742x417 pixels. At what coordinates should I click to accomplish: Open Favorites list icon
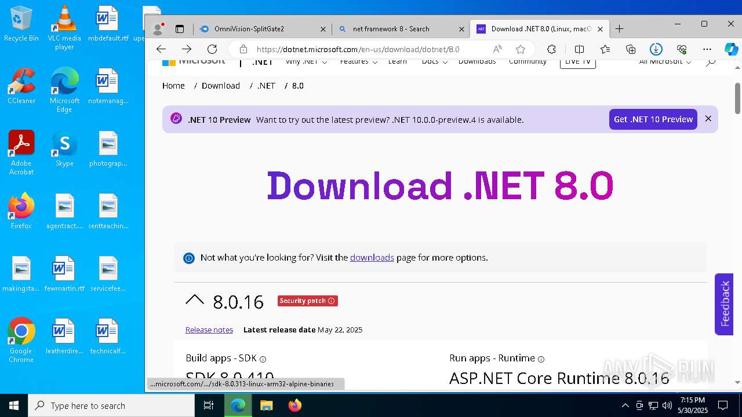[605, 49]
